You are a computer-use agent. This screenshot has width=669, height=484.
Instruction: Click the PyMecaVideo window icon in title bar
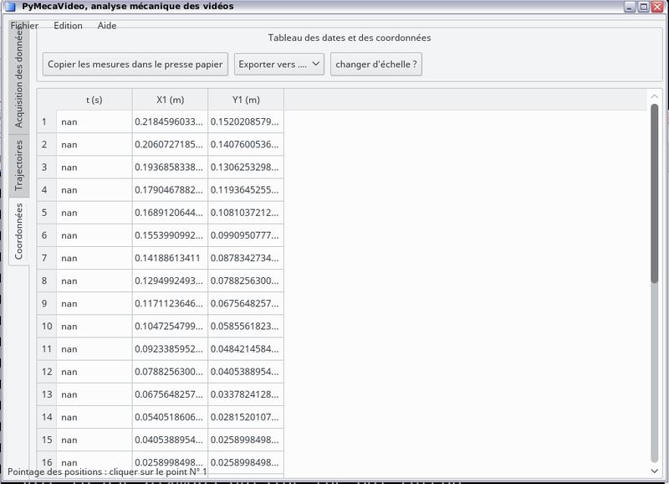9,7
